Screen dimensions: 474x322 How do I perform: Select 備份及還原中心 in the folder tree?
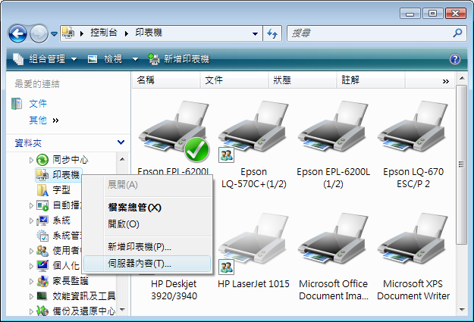(84, 311)
